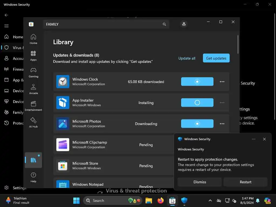Screen dimensions: 276x207
Task: Click the Windows Notepad row title
Action: pyautogui.click(x=88, y=184)
